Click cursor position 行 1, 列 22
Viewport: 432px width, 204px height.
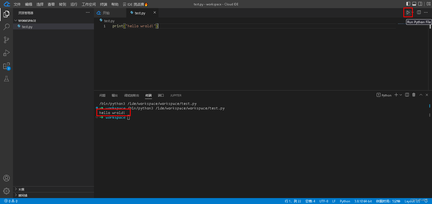coord(293,201)
